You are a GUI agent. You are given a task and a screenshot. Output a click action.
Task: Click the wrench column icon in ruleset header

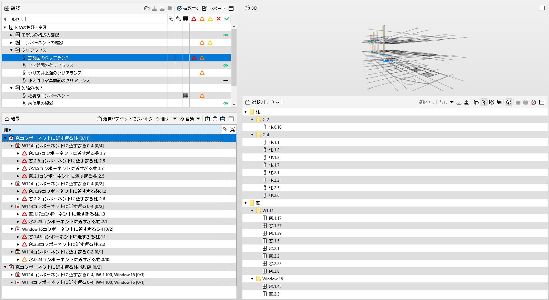(x=178, y=19)
